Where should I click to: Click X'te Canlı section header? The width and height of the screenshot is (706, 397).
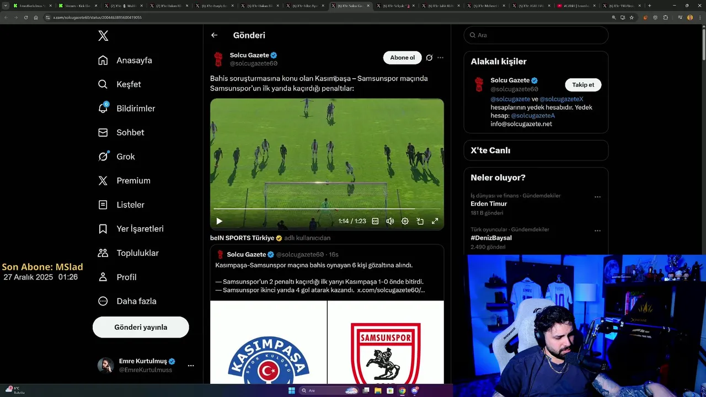(490, 151)
